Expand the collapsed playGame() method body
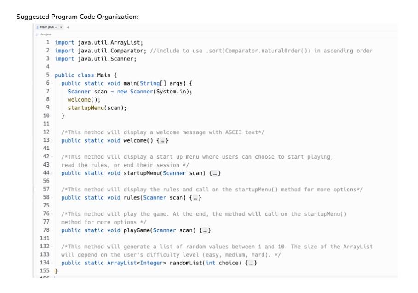Image resolution: width=418 pixels, height=293 pixels. [x=204, y=230]
